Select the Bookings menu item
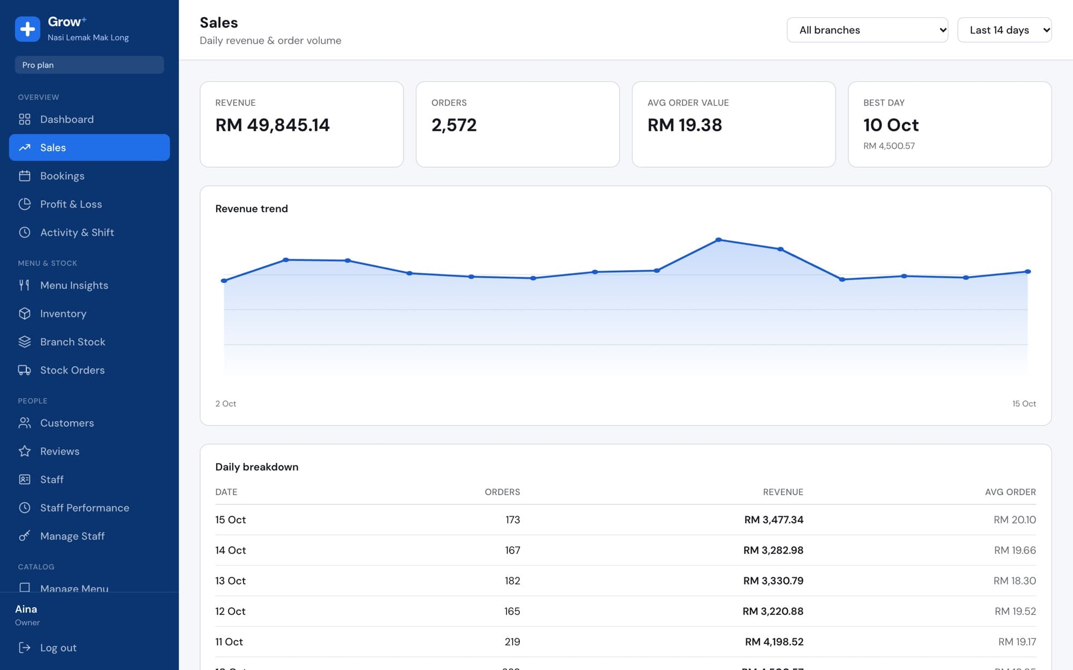 point(90,176)
